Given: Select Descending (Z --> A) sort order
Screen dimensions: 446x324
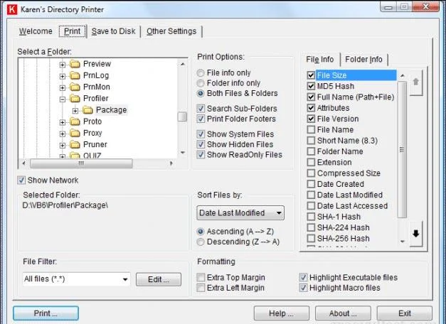Looking at the screenshot, I should point(201,242).
